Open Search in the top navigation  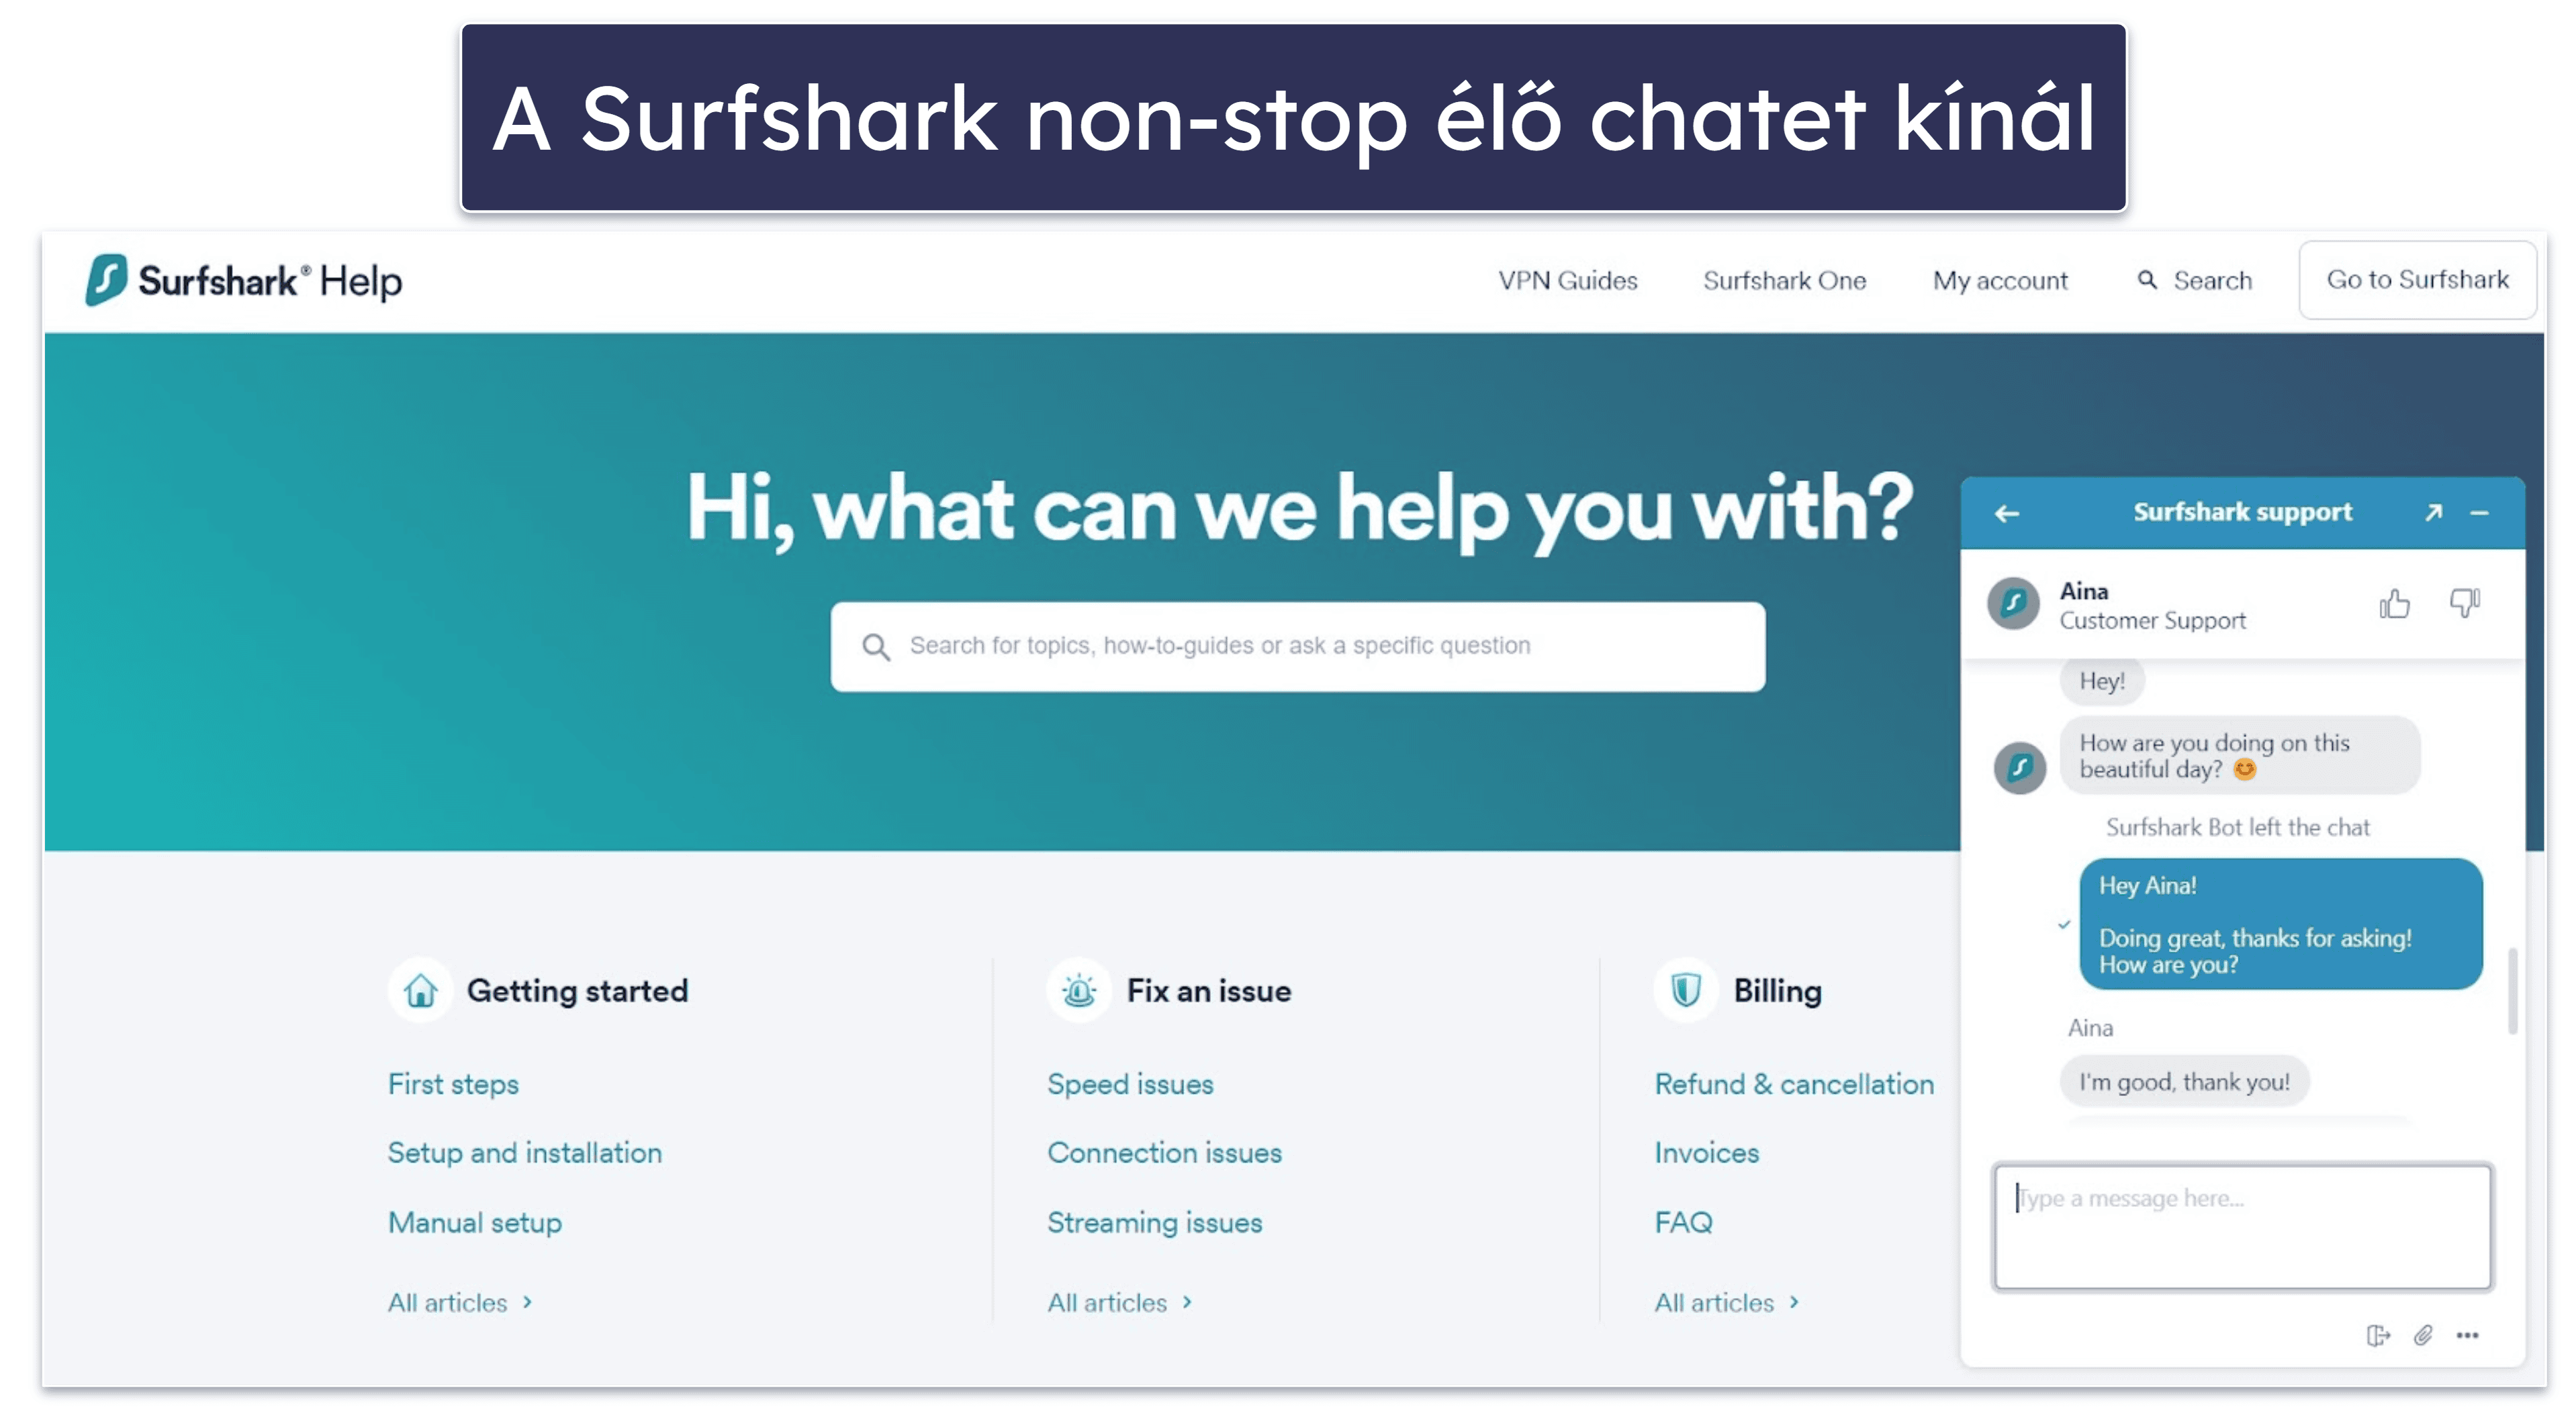pos(2194,281)
